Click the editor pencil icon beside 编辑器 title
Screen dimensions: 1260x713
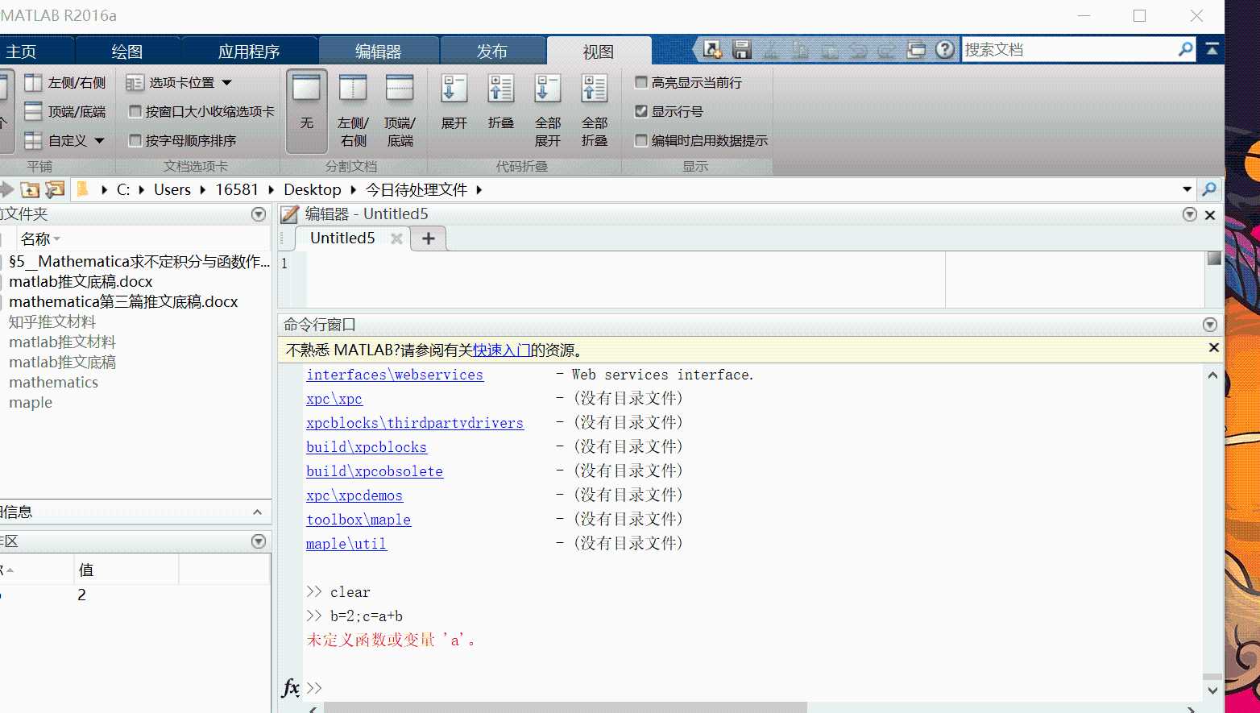(x=290, y=214)
